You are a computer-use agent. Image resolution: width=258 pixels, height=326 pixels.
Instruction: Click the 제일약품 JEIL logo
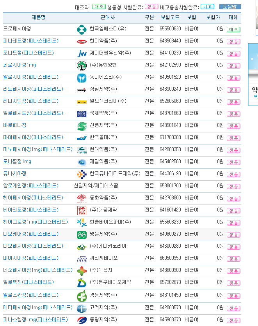point(82,162)
